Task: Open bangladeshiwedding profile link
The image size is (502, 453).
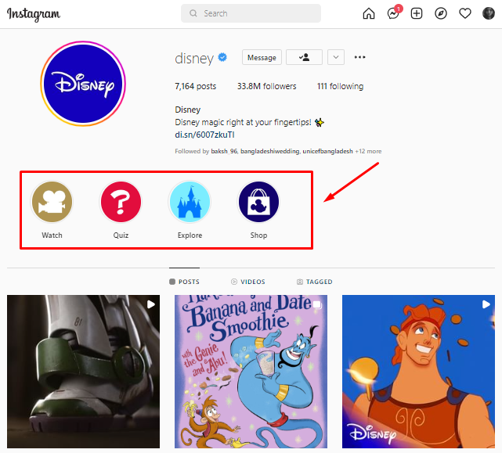Action: pos(270,151)
